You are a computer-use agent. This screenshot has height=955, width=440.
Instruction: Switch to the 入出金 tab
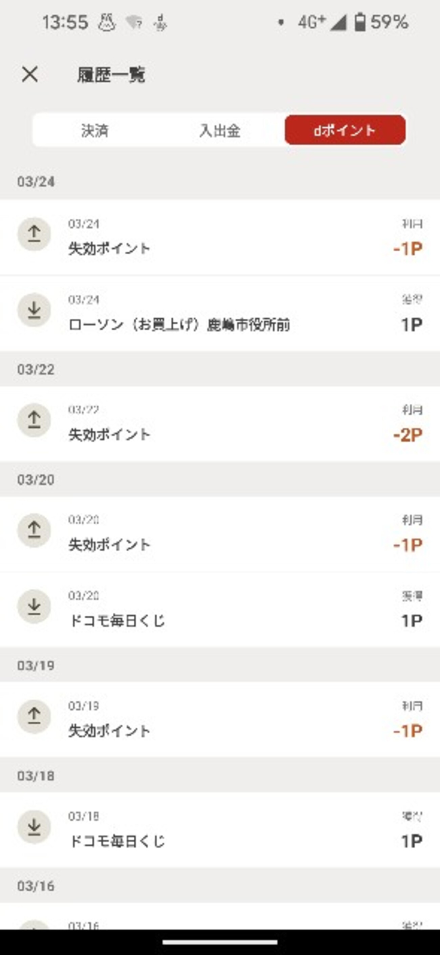click(x=220, y=130)
